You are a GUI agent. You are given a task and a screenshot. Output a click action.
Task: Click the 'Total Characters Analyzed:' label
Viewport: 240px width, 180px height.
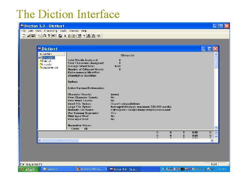(x=86, y=63)
